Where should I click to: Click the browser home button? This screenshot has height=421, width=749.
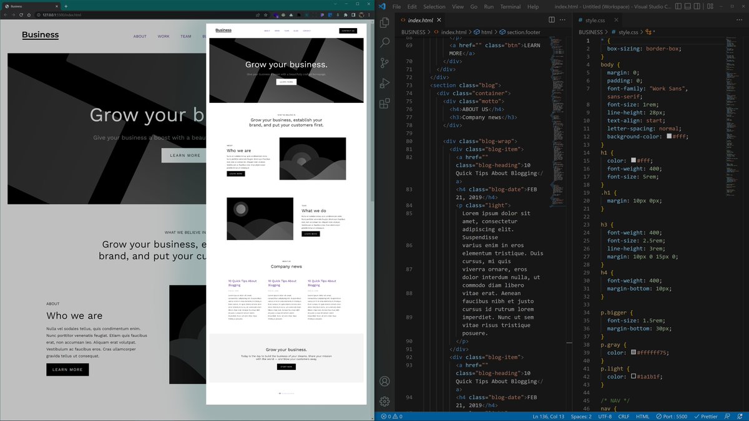tap(29, 15)
